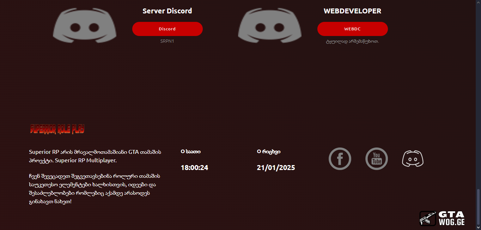Click the scrollbar down arrow
This screenshot has height=230, width=481.
[478, 228]
